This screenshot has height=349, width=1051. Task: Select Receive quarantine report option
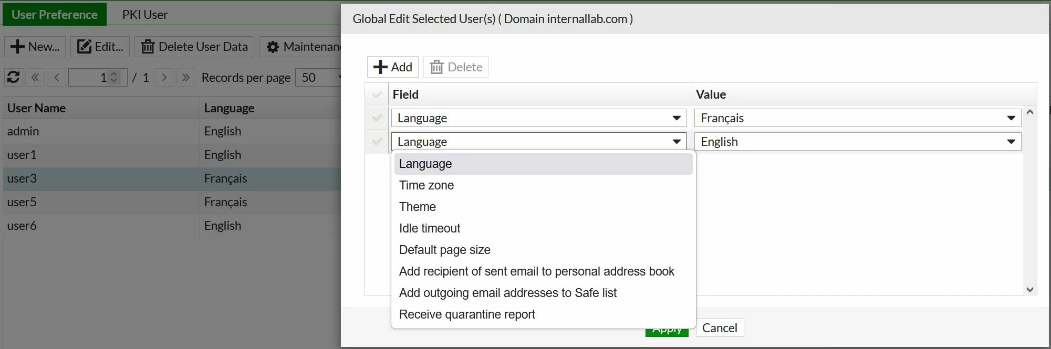[543, 314]
